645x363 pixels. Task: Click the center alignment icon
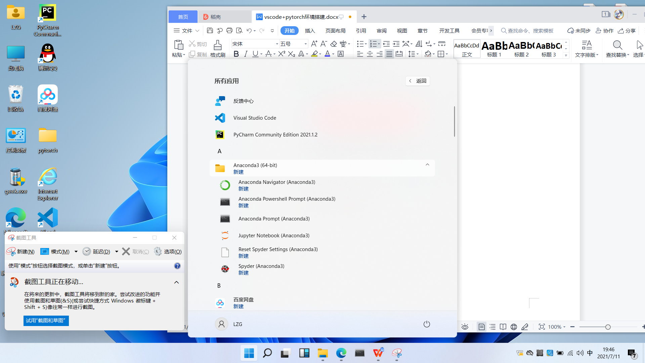(x=370, y=54)
